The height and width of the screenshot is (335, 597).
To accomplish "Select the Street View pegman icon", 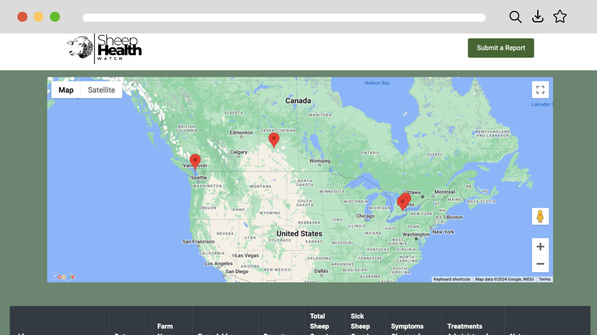I will [540, 216].
